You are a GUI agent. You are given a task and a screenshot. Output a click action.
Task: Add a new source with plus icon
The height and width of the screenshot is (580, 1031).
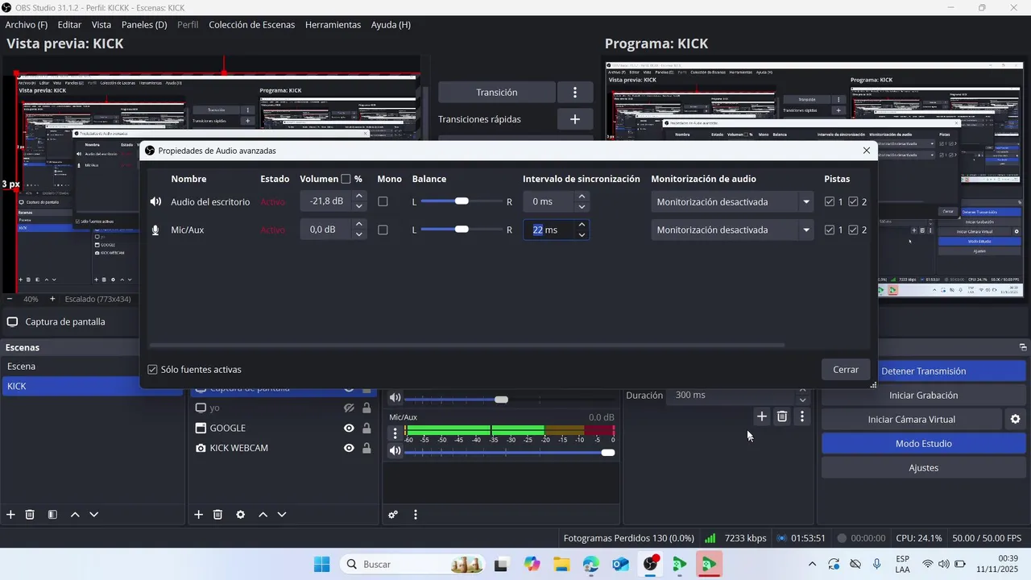[x=198, y=515]
